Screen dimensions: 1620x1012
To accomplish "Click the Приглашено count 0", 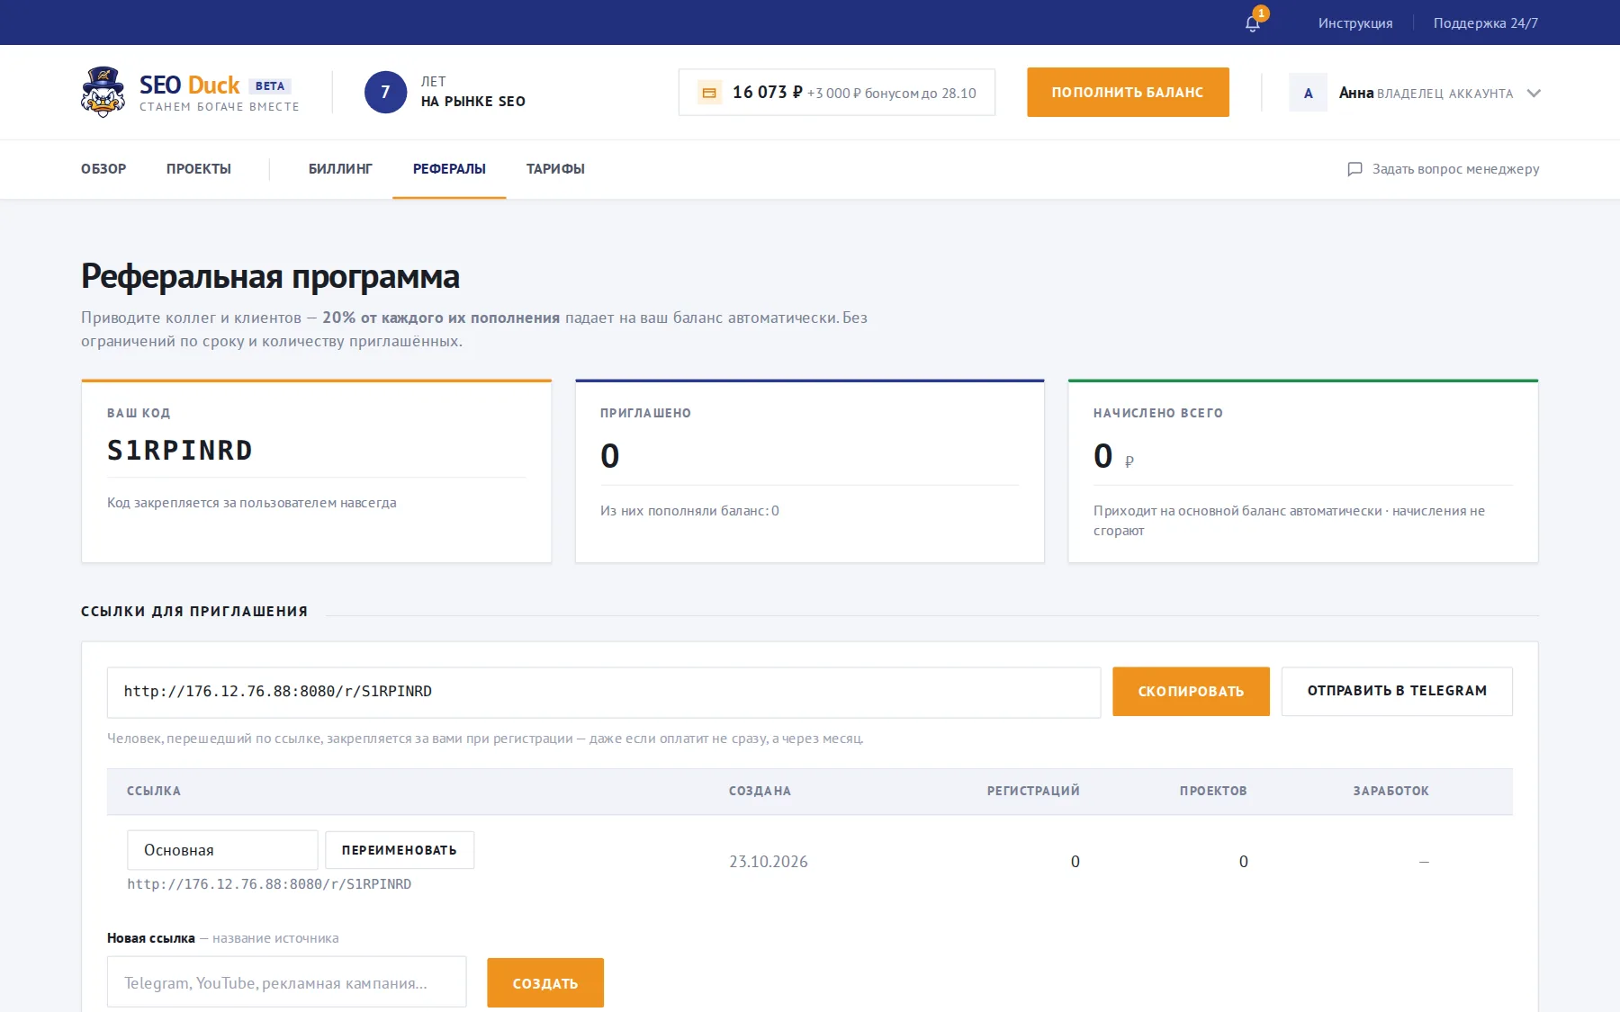I will pos(610,456).
